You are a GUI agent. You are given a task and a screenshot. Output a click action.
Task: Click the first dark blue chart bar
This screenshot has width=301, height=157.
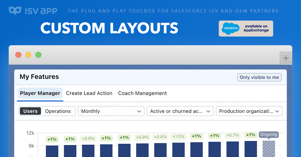coord(52,151)
